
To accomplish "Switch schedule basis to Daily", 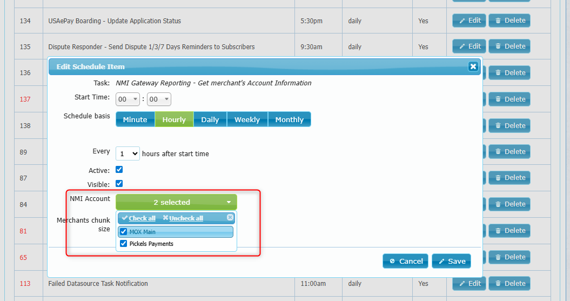I will [210, 119].
